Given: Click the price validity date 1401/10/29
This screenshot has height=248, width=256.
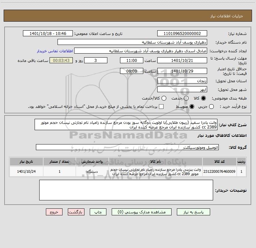Looking at the screenshot, I should pyautogui.click(x=182, y=71).
